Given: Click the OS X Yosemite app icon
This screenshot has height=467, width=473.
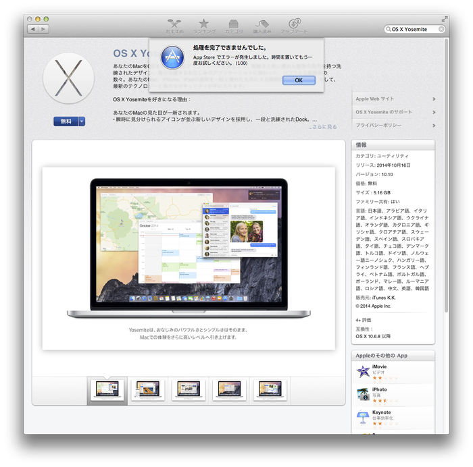Looking at the screenshot, I should coord(68,78).
